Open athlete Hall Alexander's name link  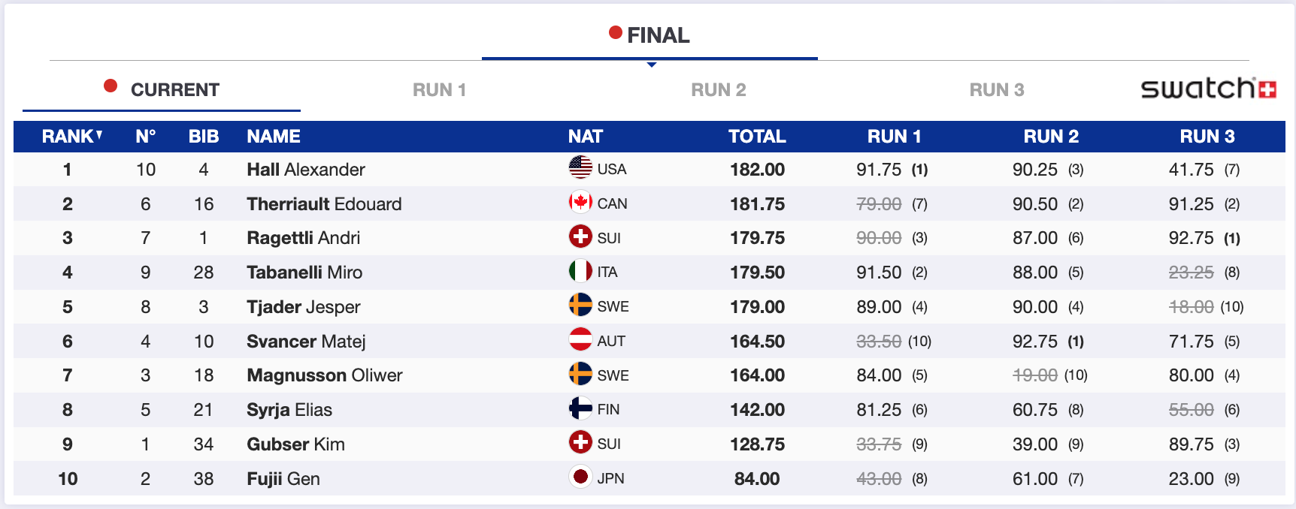pyautogui.click(x=305, y=170)
